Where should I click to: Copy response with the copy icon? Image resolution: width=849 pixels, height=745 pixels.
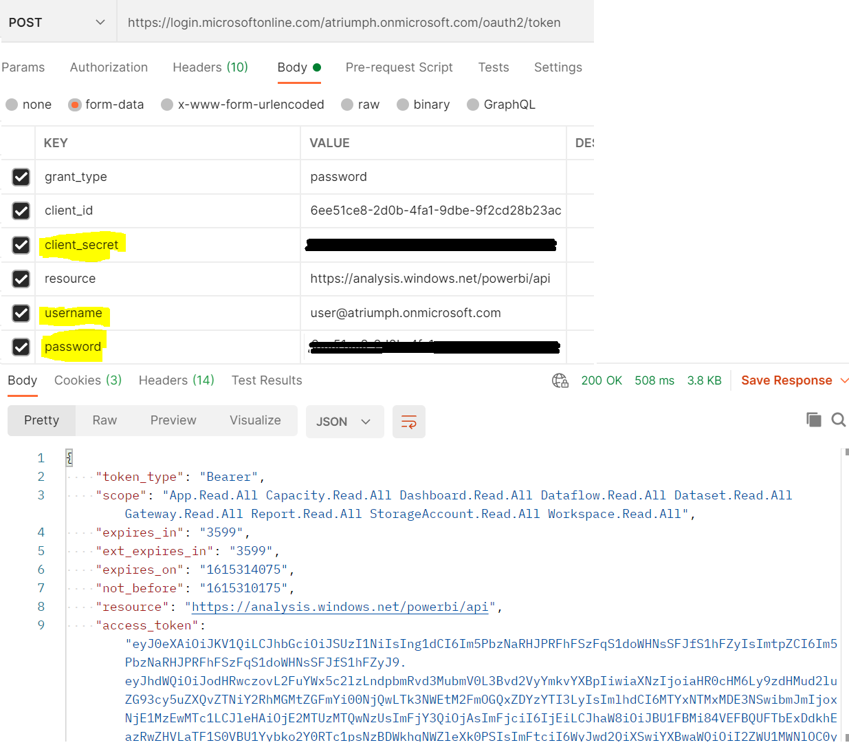tap(814, 420)
